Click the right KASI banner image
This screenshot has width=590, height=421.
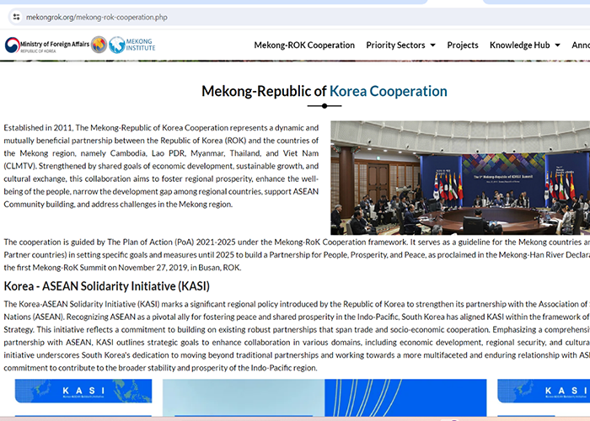544,391
